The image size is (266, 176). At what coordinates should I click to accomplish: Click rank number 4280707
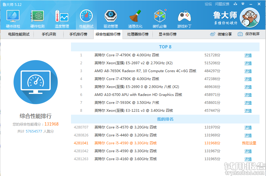click(x=81, y=127)
